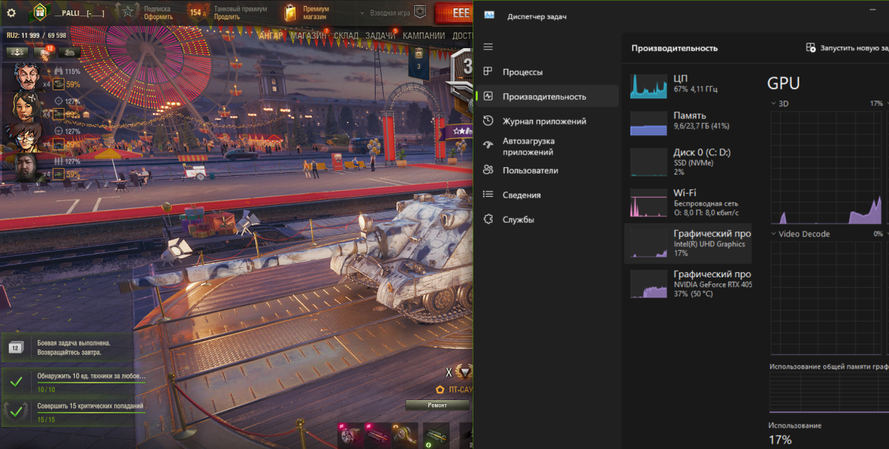Click the RU2 server counter text
The width and height of the screenshot is (889, 449).
(x=36, y=36)
